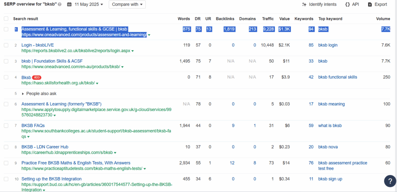Click the Export button
Screen dimensions: 397x192
[x=378, y=4]
